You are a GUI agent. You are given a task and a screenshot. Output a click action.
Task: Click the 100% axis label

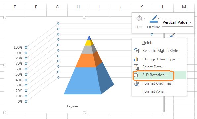pyautogui.click(x=18, y=47)
